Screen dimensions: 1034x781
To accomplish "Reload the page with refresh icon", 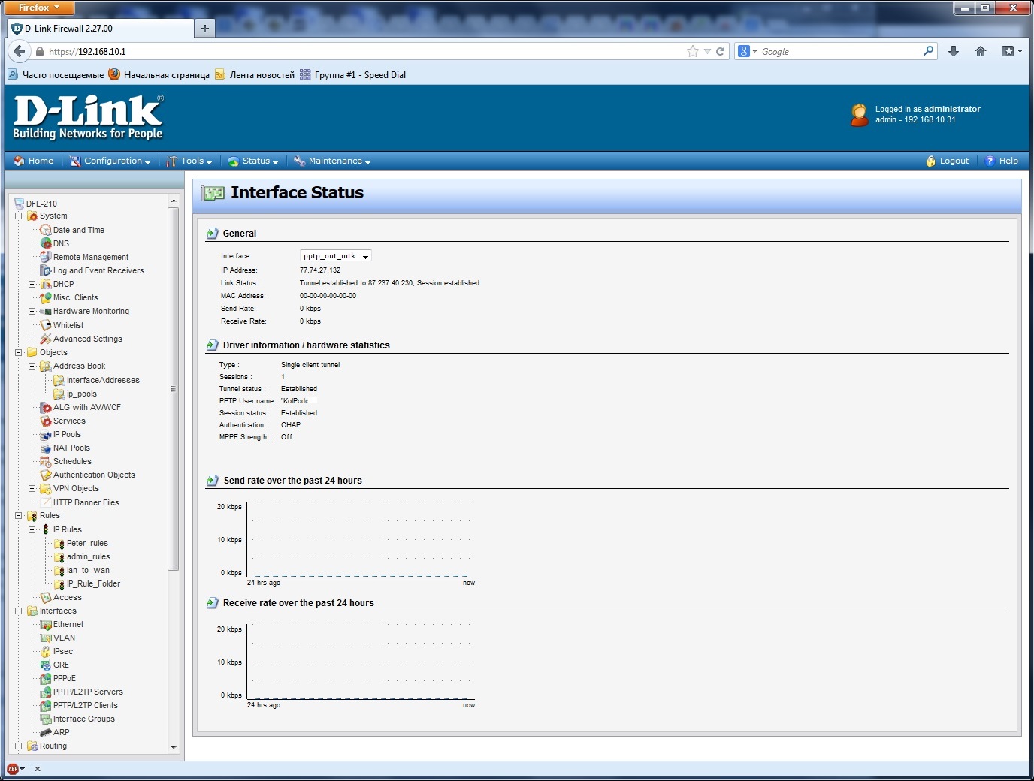I will click(x=720, y=51).
